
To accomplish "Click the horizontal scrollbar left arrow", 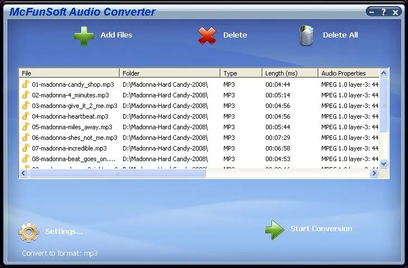I will click(24, 173).
